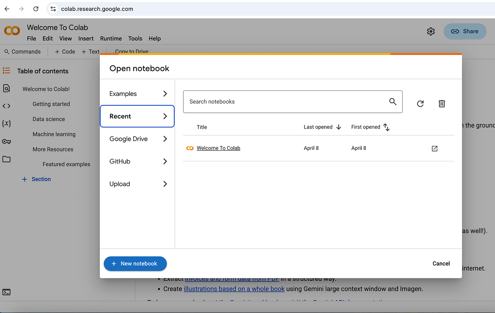This screenshot has height=313, width=495.
Task: Open a Terminal session
Action: coord(6,292)
